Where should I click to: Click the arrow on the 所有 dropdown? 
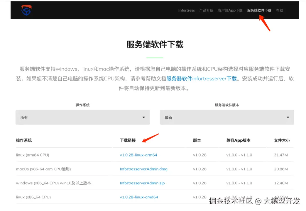pos(144,118)
